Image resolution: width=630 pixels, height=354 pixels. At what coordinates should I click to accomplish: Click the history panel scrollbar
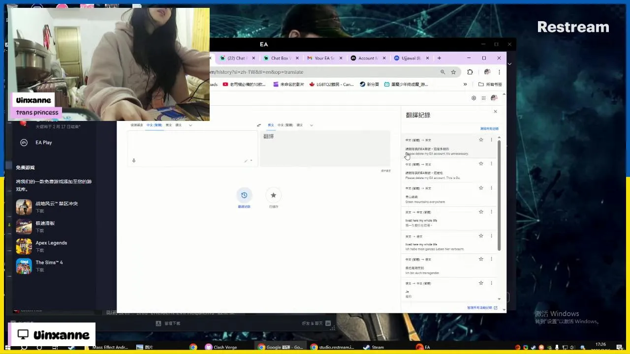coord(499,195)
